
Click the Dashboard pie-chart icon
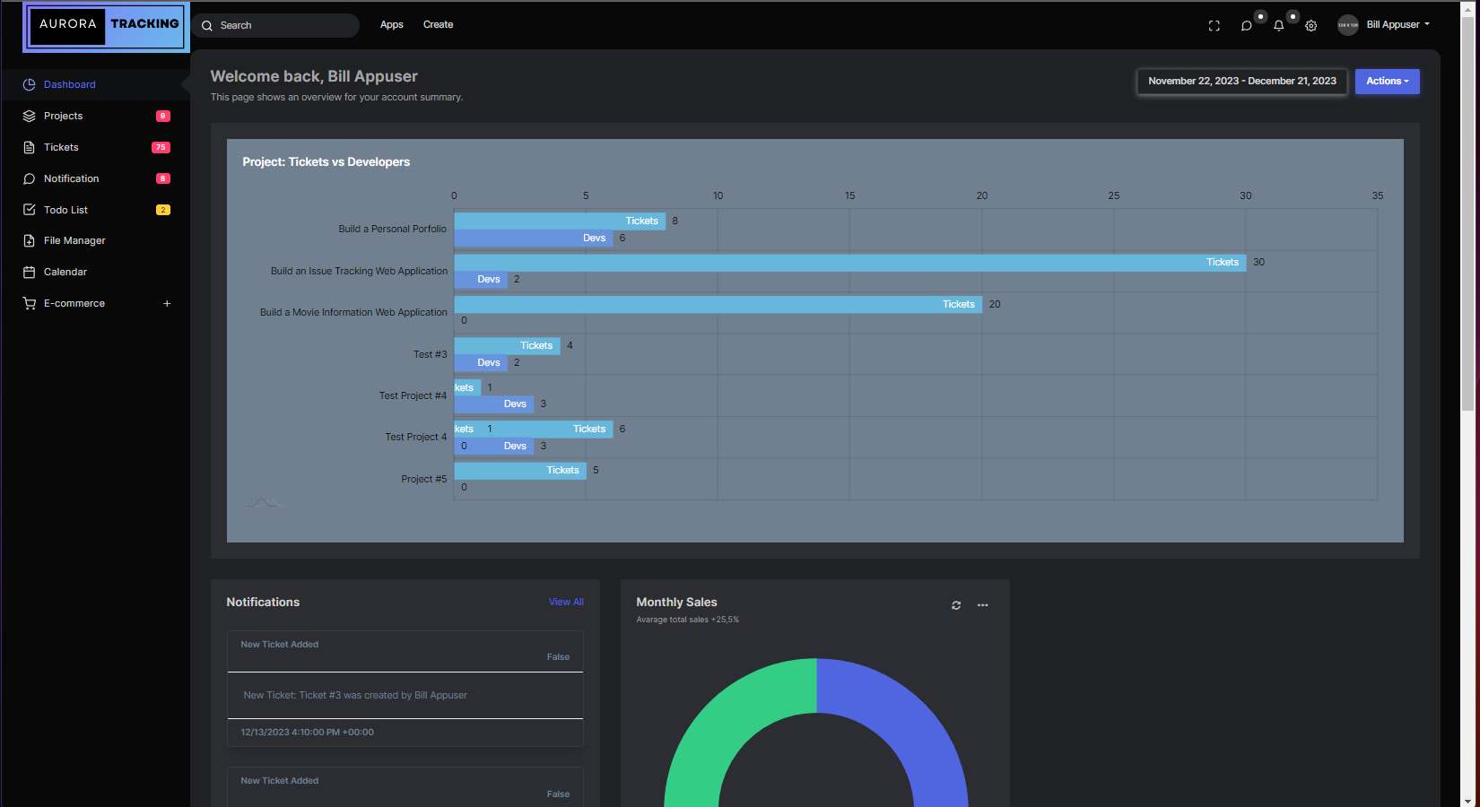click(29, 84)
